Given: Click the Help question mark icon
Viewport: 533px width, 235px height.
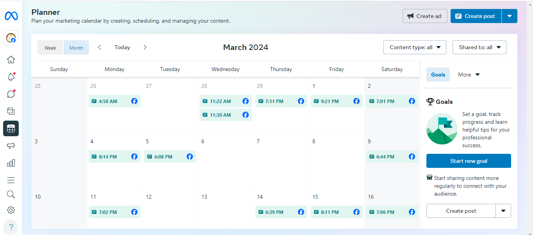Looking at the screenshot, I should tap(11, 227).
